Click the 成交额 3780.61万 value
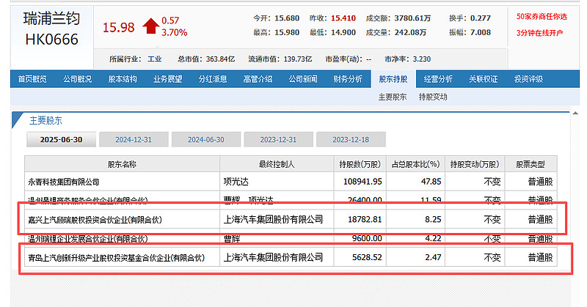 click(x=412, y=18)
